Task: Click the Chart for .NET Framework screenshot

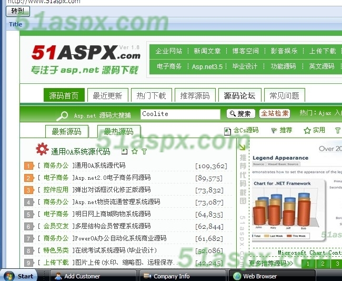Action: click(288, 210)
